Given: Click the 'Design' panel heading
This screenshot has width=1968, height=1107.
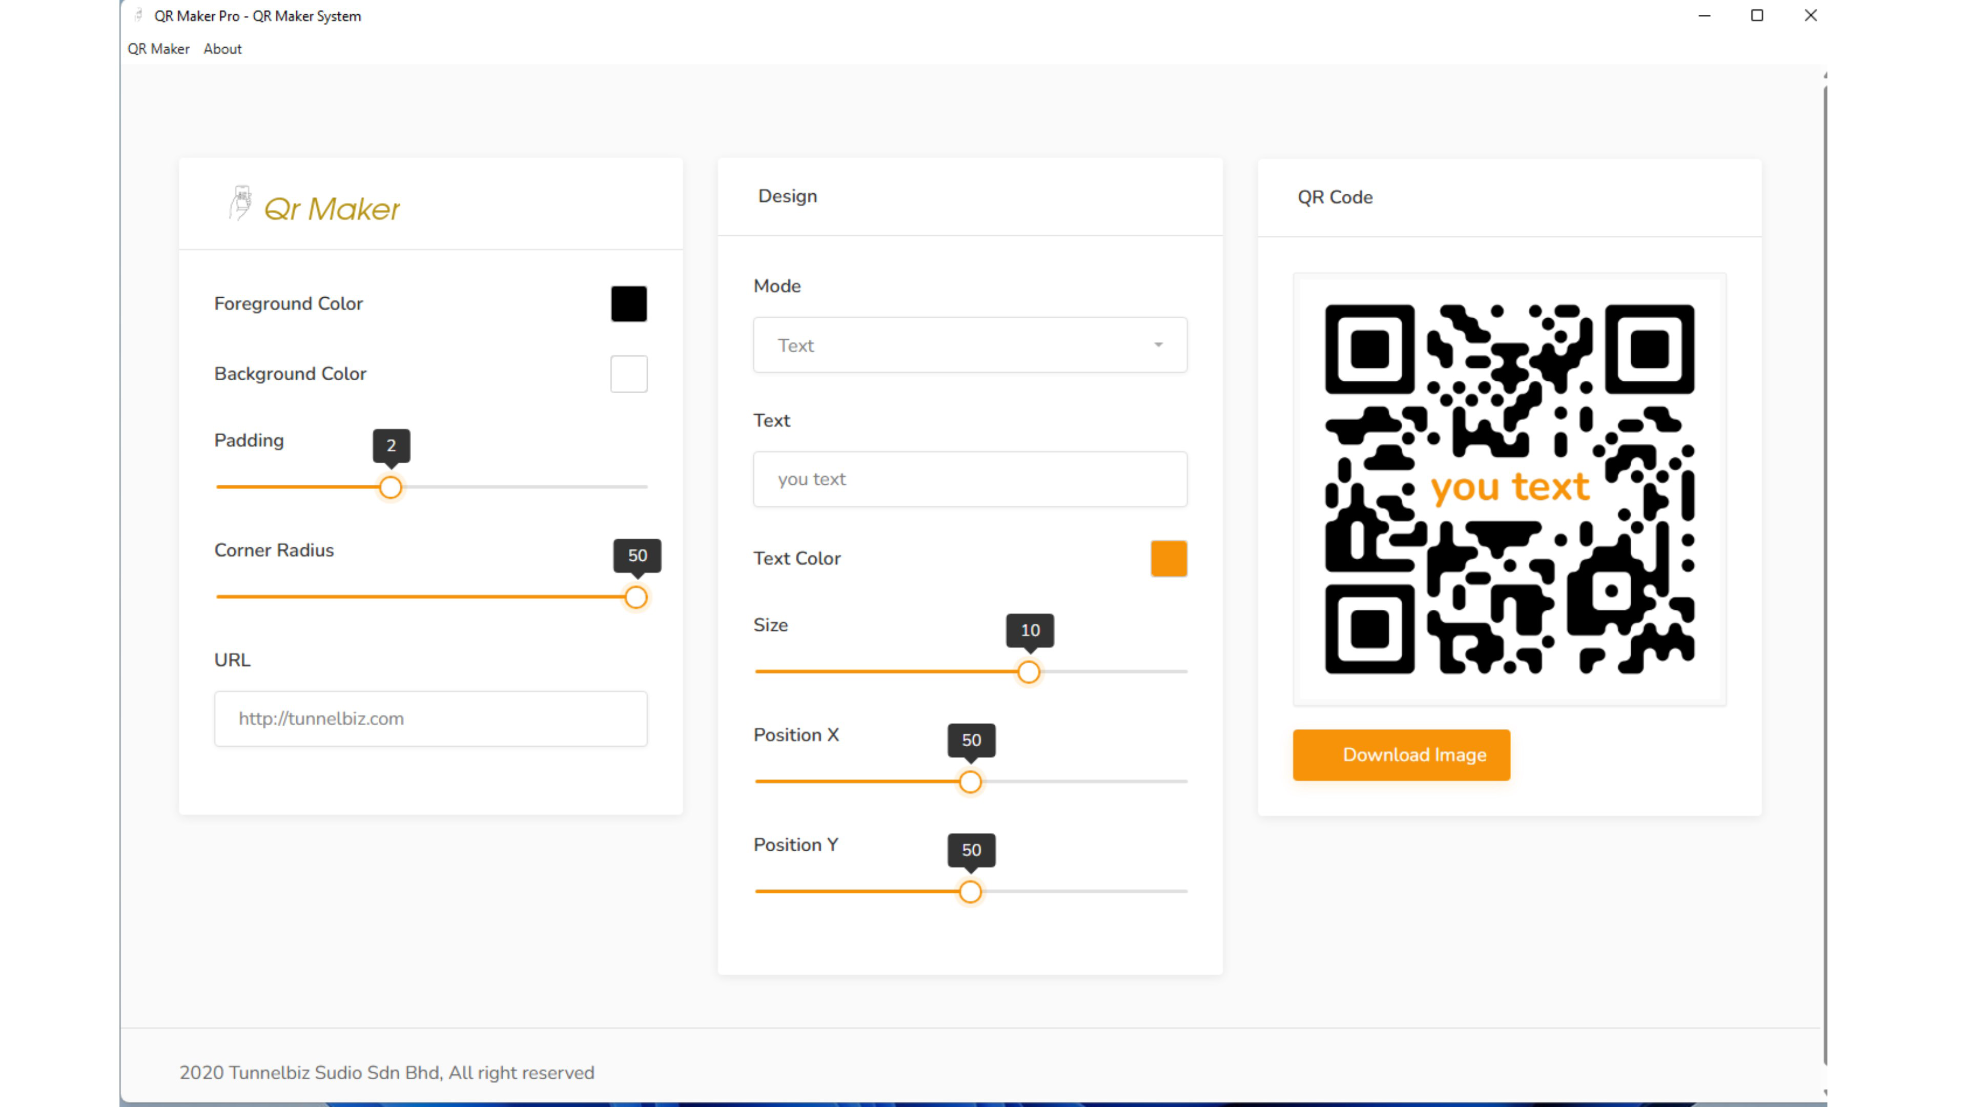Looking at the screenshot, I should point(787,196).
